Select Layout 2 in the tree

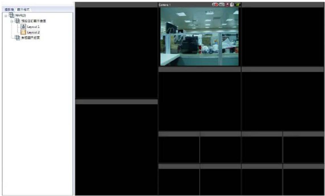click(33, 32)
